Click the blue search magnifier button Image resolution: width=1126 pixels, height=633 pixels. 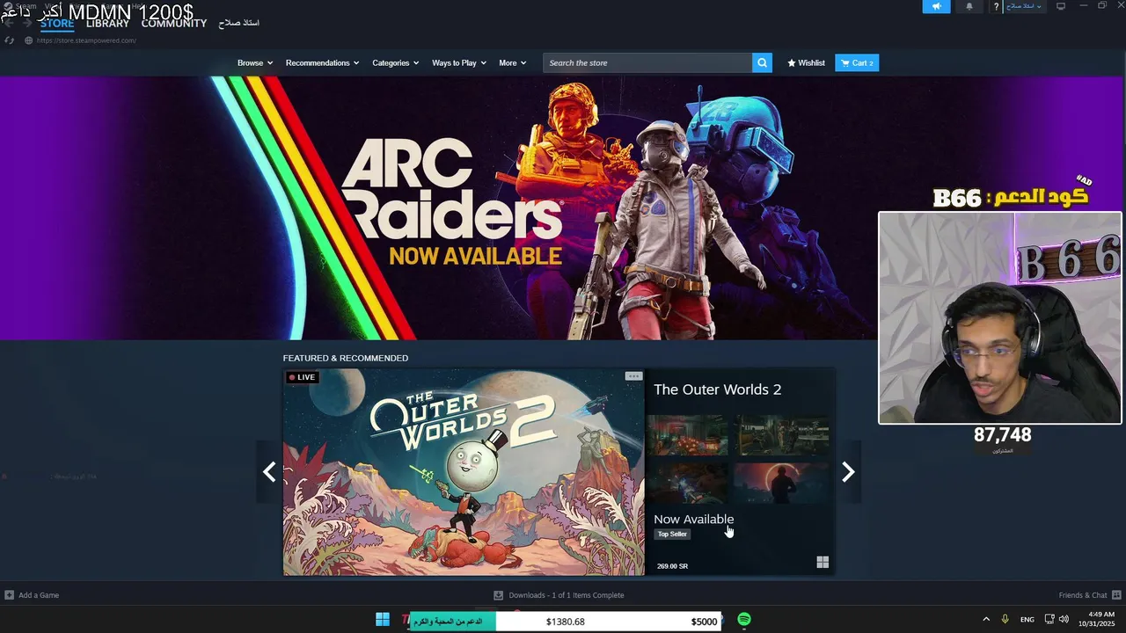coord(762,62)
